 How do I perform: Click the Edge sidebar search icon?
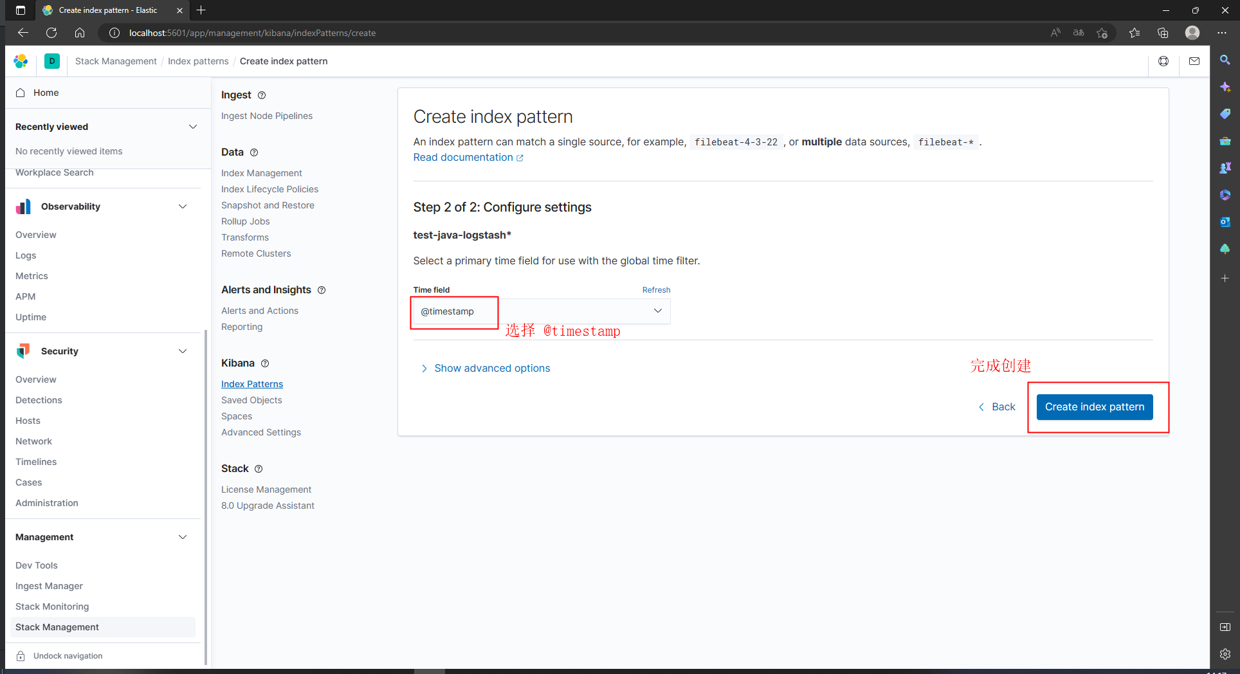point(1225,60)
